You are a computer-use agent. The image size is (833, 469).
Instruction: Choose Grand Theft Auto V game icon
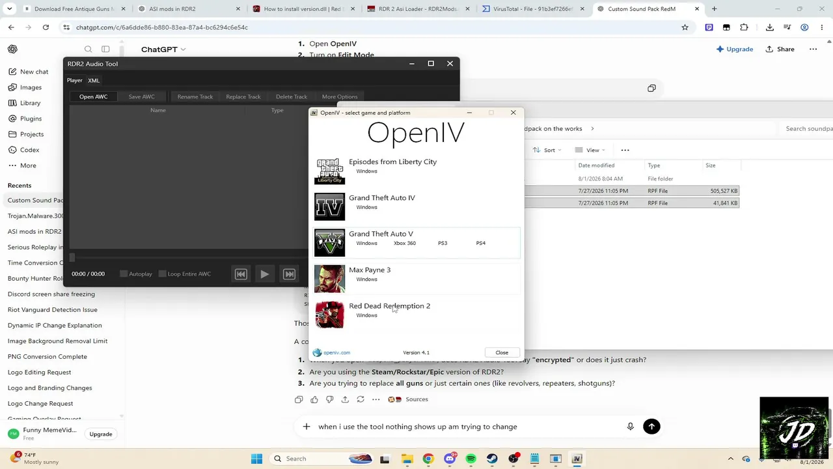pyautogui.click(x=329, y=243)
